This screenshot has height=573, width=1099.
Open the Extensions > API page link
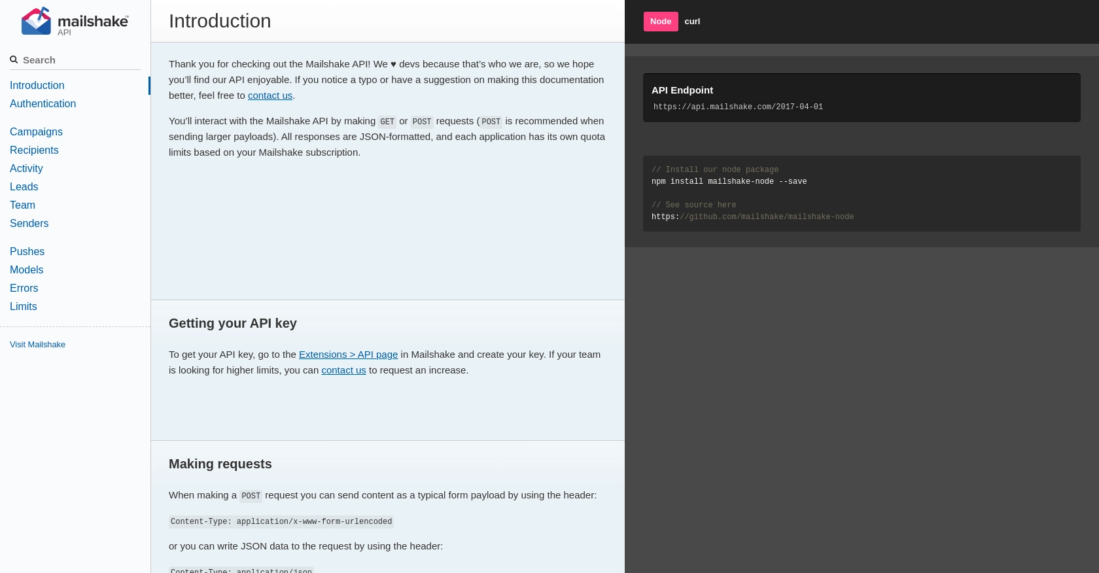(x=348, y=355)
